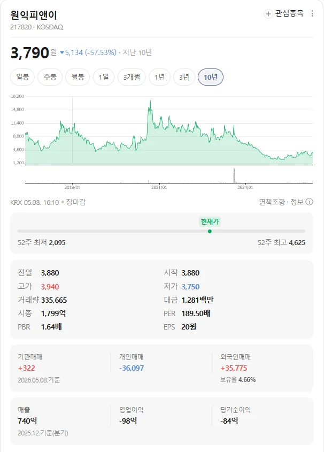Select the 1년 chart range

tap(159, 77)
